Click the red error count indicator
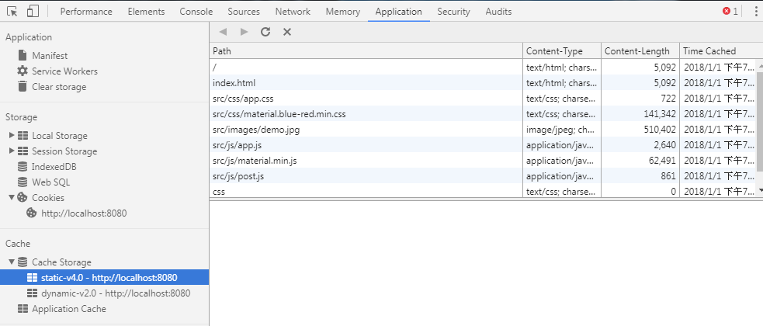The image size is (763, 326). (x=730, y=12)
